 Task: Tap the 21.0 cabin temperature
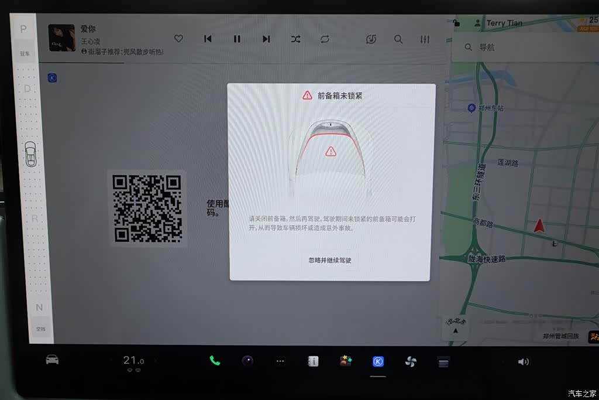(x=133, y=360)
